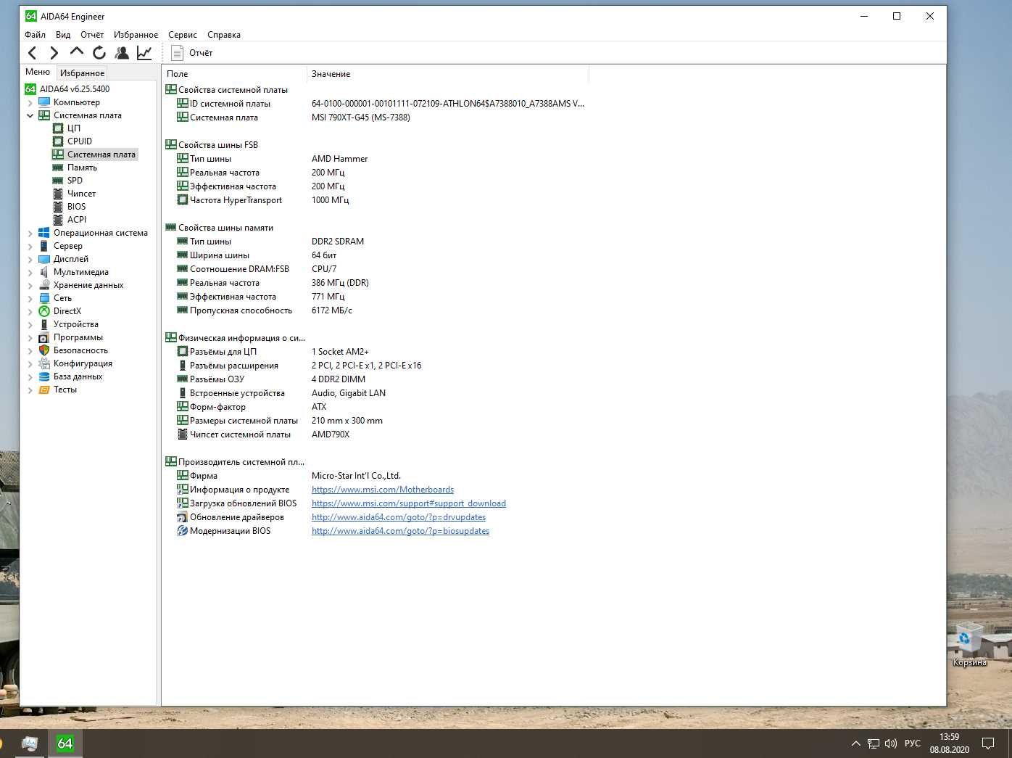The width and height of the screenshot is (1012, 758).
Task: Open the graph chart toolbar icon
Action: pyautogui.click(x=144, y=52)
